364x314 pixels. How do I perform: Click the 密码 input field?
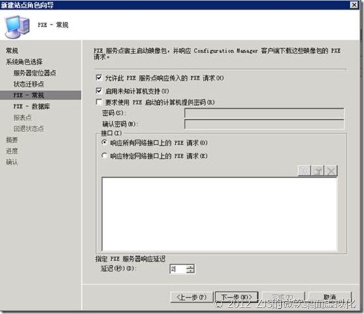pos(264,113)
